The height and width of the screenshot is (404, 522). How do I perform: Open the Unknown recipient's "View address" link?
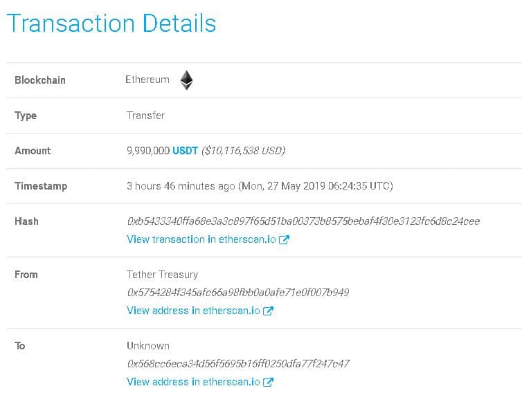click(x=193, y=382)
